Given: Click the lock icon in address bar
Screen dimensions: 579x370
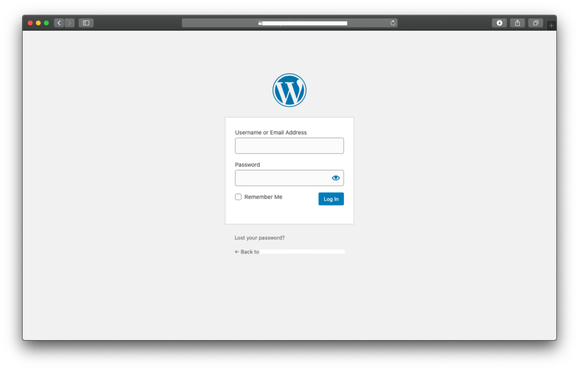Looking at the screenshot, I should tap(260, 23).
